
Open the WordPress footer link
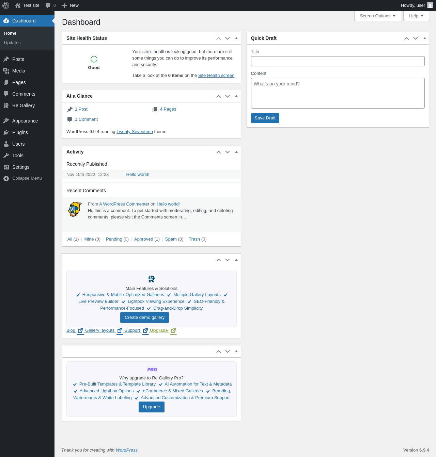127,450
